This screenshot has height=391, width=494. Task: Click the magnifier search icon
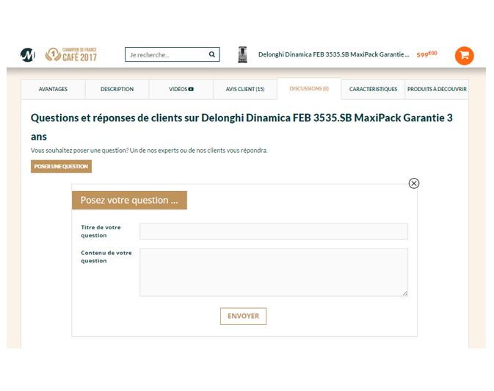(212, 54)
